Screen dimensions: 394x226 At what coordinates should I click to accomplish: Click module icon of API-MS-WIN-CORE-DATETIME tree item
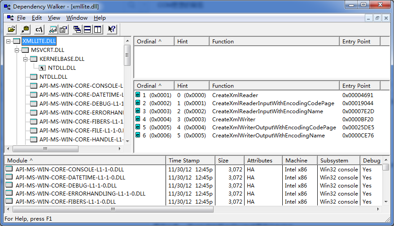click(x=33, y=95)
